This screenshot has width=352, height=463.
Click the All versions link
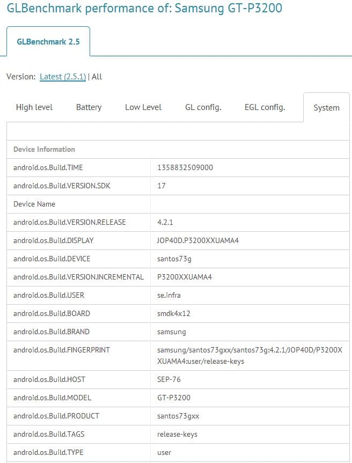click(x=97, y=77)
